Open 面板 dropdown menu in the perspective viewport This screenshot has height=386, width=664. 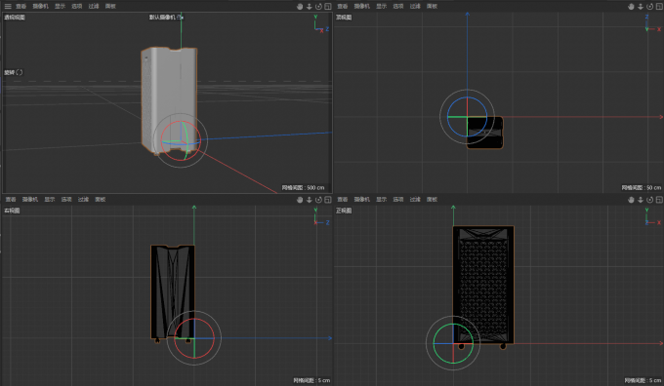110,7
